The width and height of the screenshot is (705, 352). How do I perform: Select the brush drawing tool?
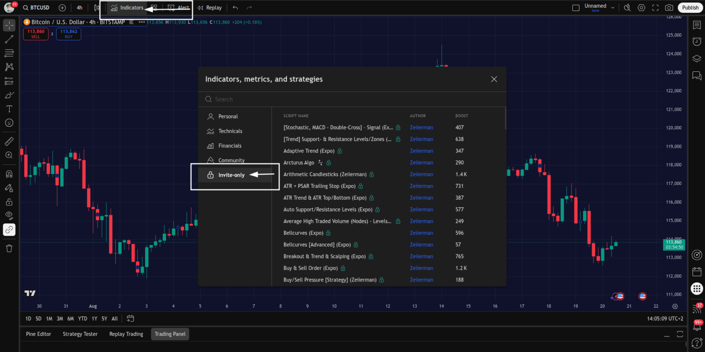[9, 95]
